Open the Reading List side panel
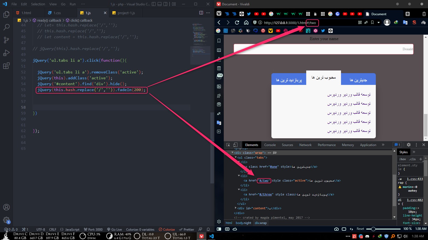 click(219, 50)
